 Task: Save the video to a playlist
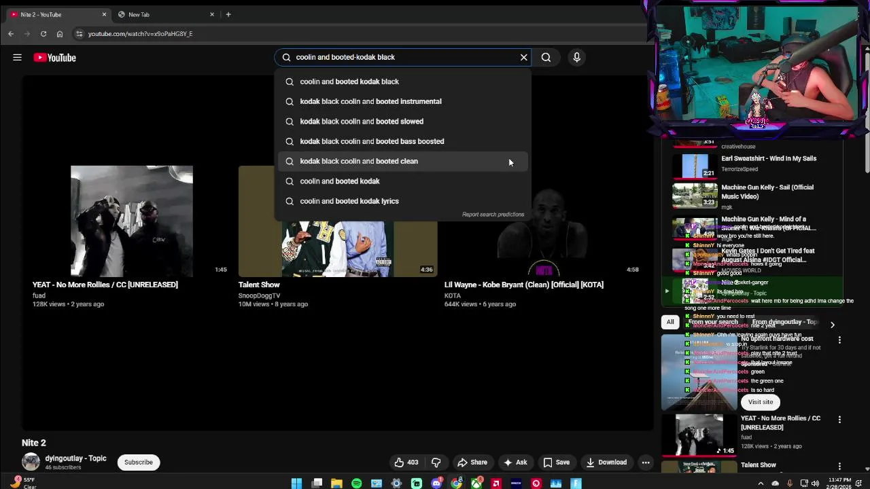[556, 463]
